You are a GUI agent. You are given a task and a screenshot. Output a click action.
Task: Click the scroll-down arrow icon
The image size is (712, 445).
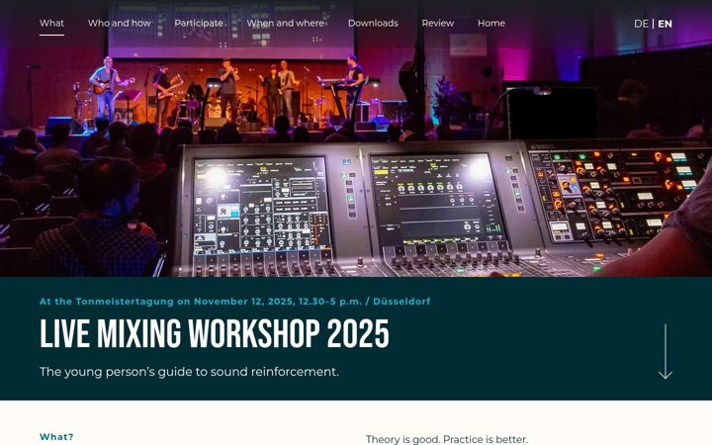coord(666,351)
